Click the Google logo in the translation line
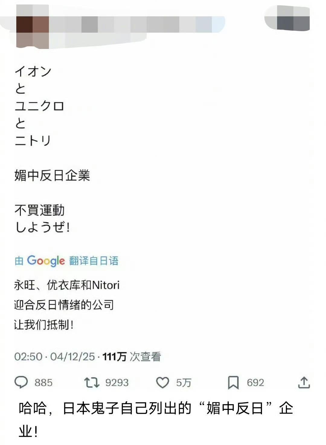The width and height of the screenshot is (326, 445). pyautogui.click(x=45, y=260)
